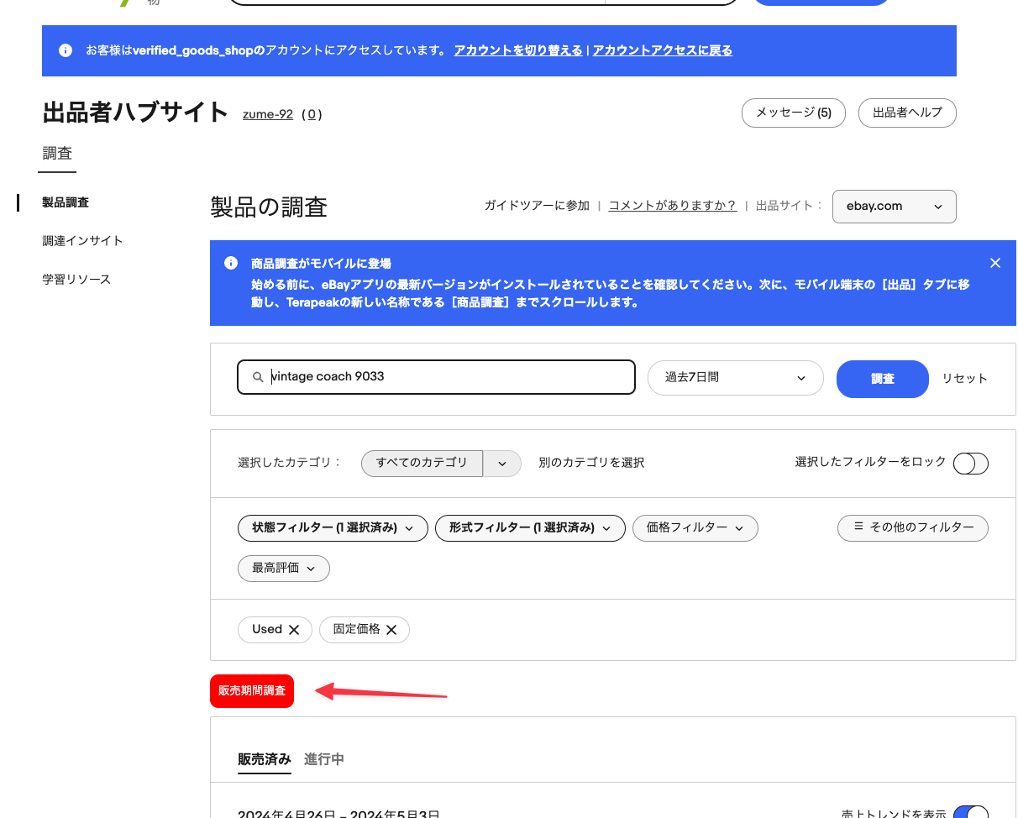
Task: Click the すべてのカテゴリ button
Action: click(x=422, y=464)
